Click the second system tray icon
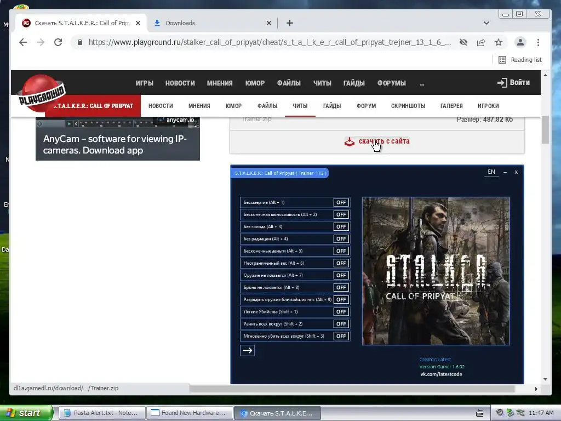Screen dimensions: 561x421 click(x=510, y=413)
